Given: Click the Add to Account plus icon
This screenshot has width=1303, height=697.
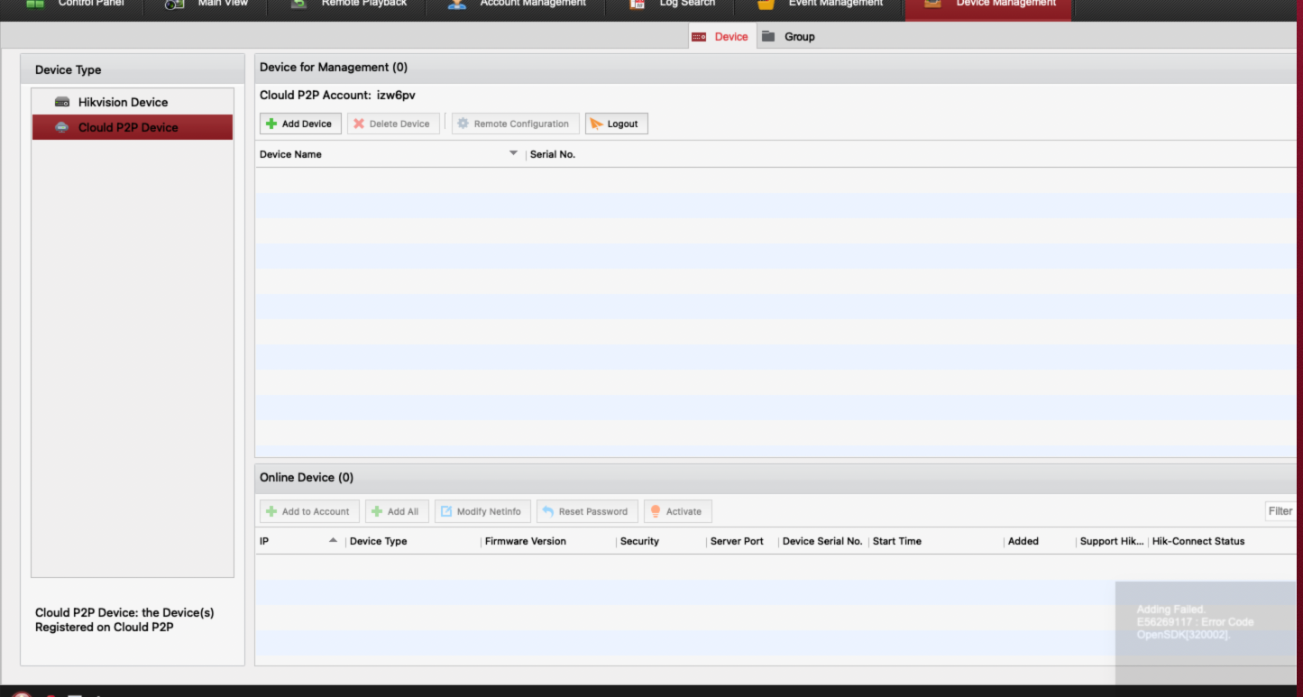Looking at the screenshot, I should (x=271, y=511).
